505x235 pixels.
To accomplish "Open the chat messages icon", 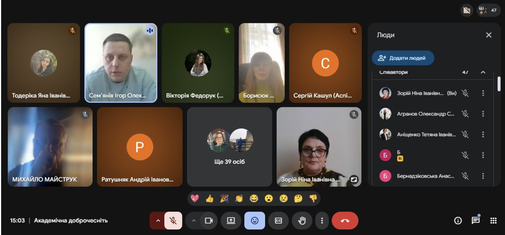I will [475, 221].
